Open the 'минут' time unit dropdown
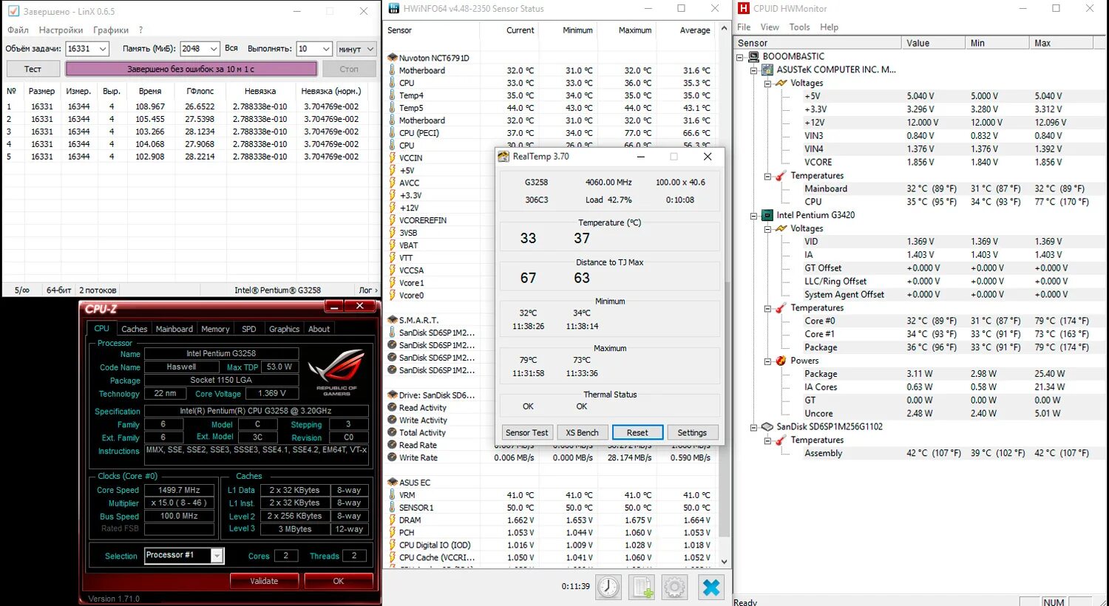This screenshot has height=606, width=1109. (356, 49)
